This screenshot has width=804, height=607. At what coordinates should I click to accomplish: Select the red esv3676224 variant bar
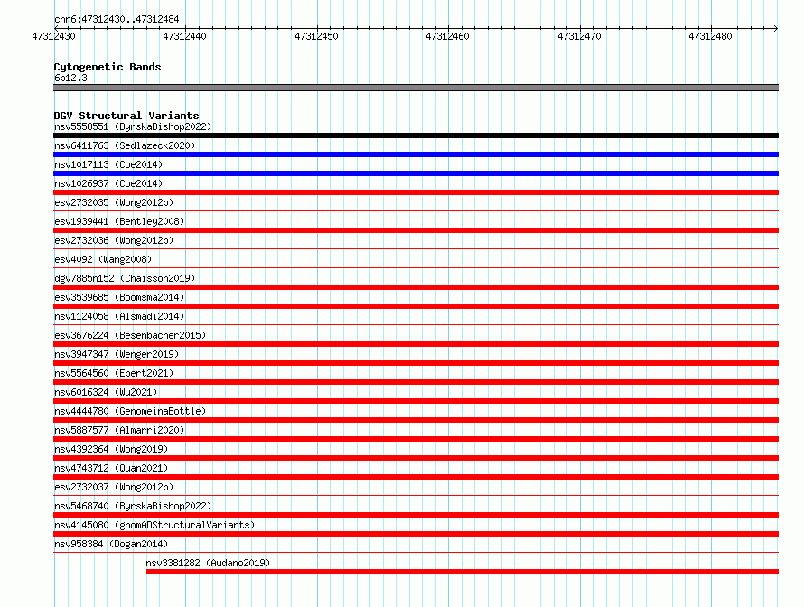tap(416, 344)
